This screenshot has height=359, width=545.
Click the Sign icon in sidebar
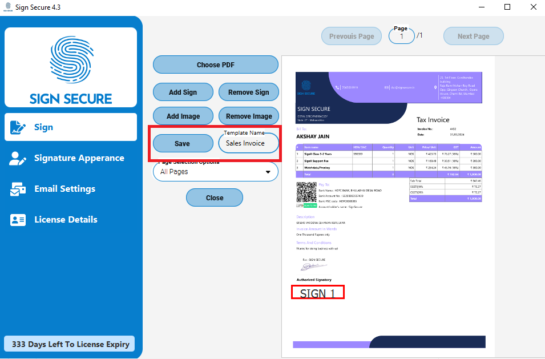click(x=18, y=127)
